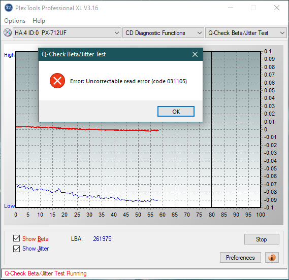
Task: Click the Show Beta red label
Action: point(36,239)
